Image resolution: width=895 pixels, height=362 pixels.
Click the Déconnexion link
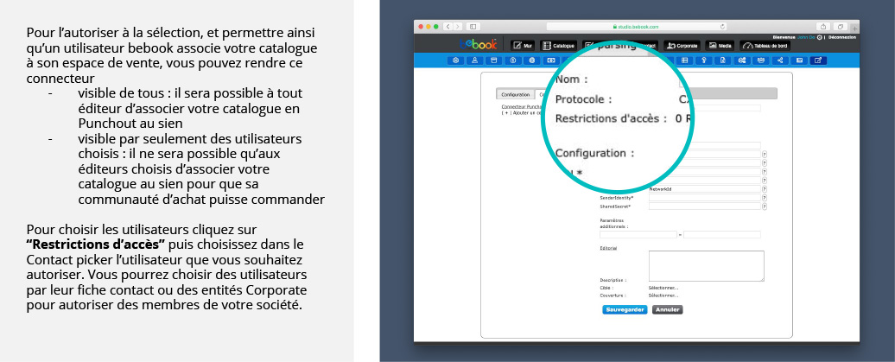click(842, 37)
